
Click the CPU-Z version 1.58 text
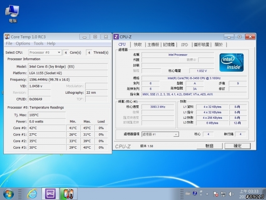147,146
